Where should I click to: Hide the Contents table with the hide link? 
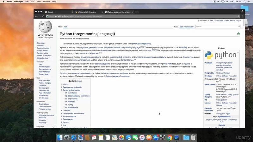[79, 81]
